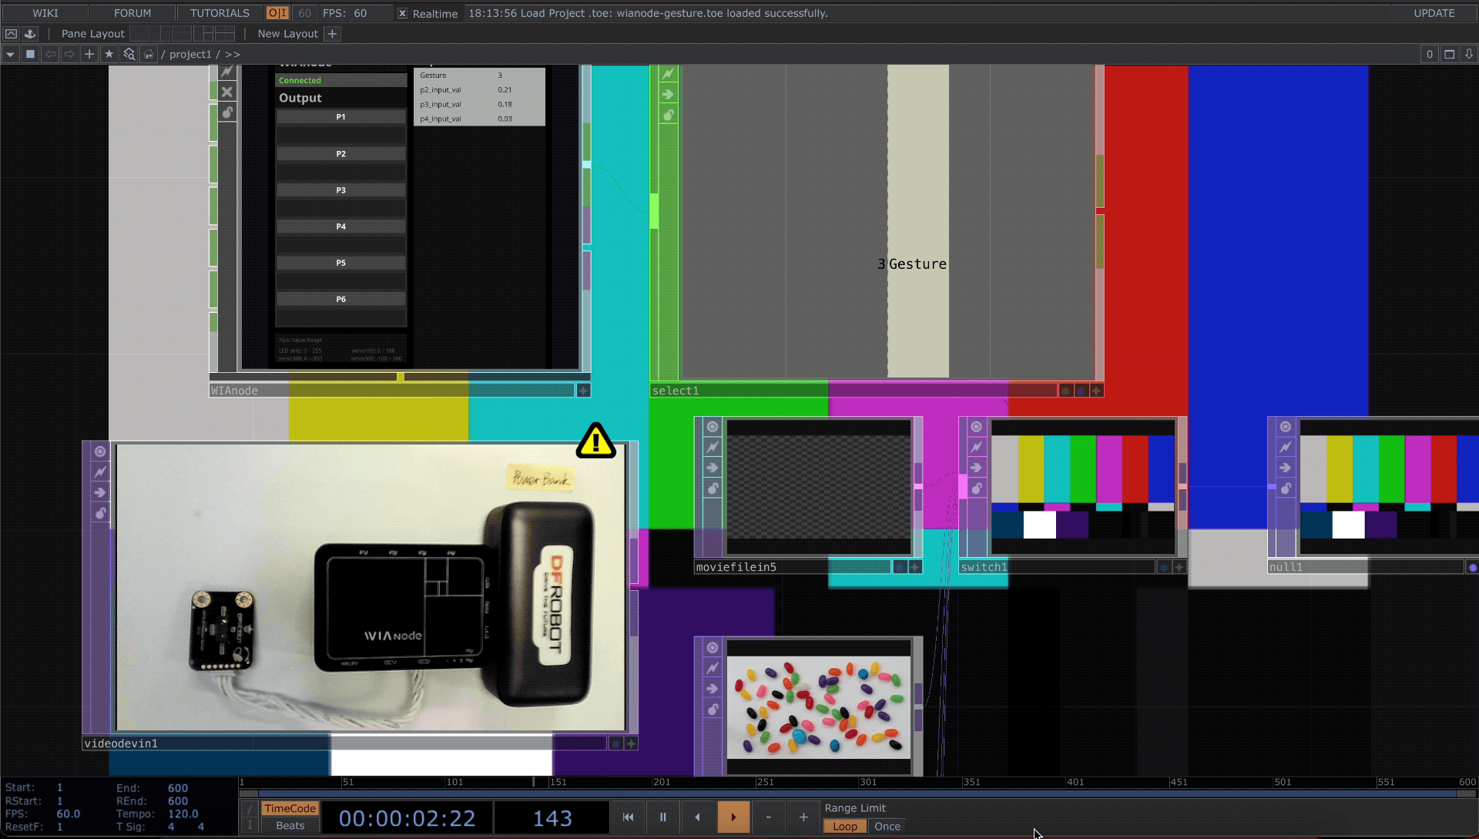The image size is (1479, 839).
Task: Click the UPDATE button
Action: [x=1434, y=13]
